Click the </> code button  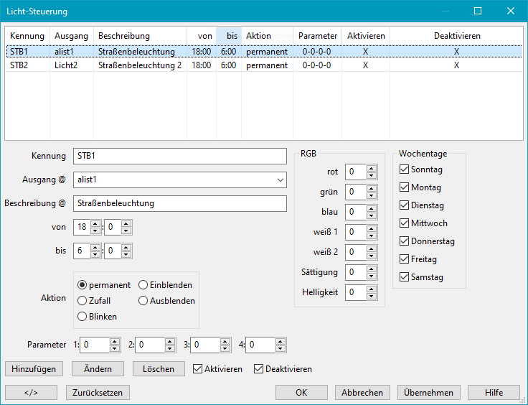click(x=31, y=393)
